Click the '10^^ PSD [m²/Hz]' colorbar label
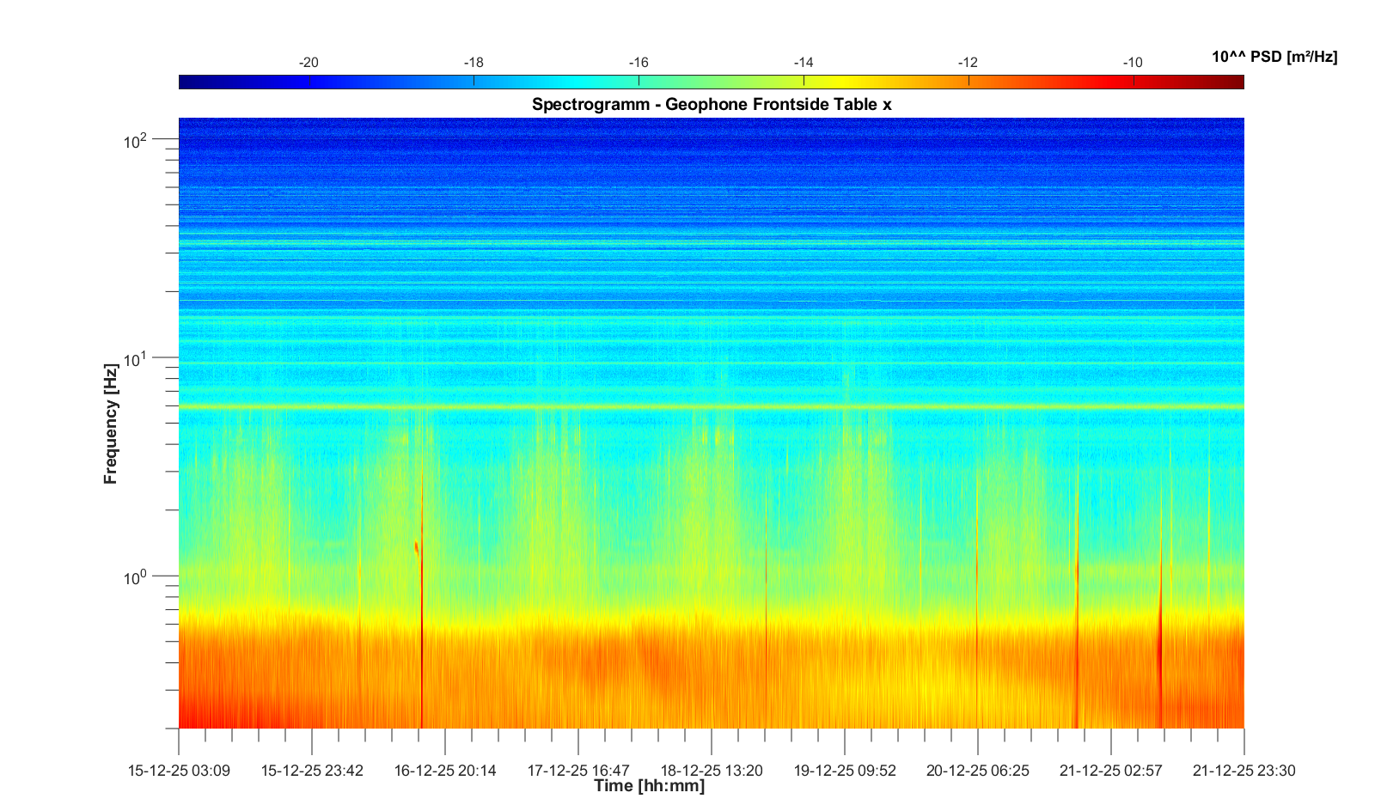The height and width of the screenshot is (811, 1375). (x=1274, y=58)
